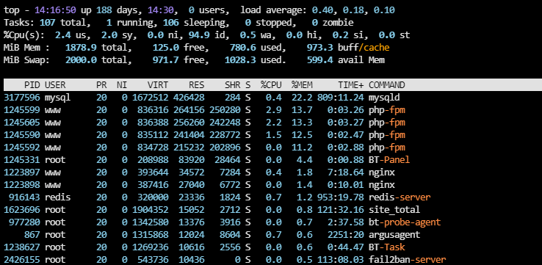Click PID 1245599 of php-fpm
542x265 pixels.
[22, 110]
